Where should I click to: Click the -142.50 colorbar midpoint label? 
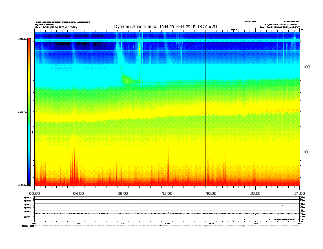22,112
